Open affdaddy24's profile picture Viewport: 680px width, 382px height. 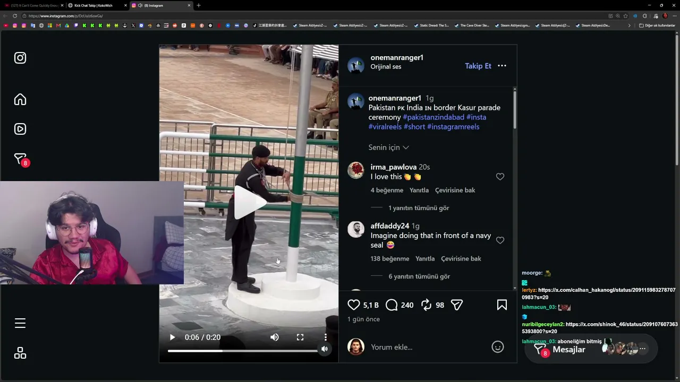pyautogui.click(x=355, y=229)
